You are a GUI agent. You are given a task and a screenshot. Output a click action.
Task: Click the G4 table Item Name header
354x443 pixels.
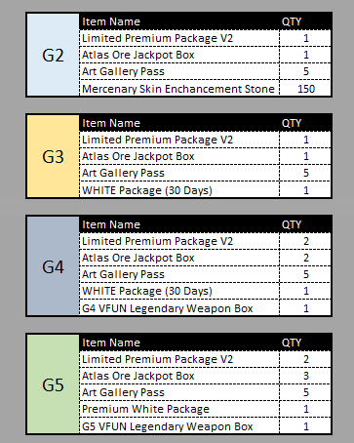coord(111,224)
